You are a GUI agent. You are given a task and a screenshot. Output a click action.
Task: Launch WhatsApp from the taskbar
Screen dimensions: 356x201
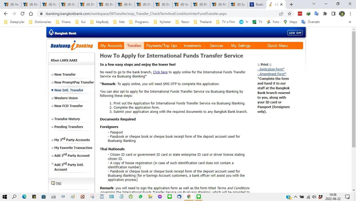(141, 197)
